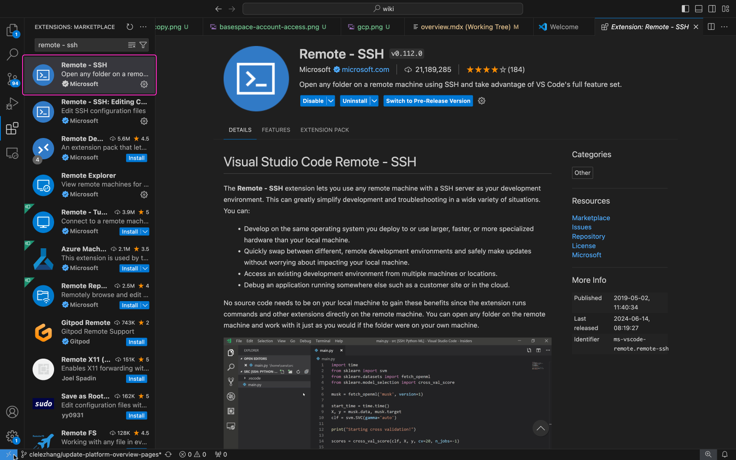Open the Remote Explorer view icon

(12, 153)
